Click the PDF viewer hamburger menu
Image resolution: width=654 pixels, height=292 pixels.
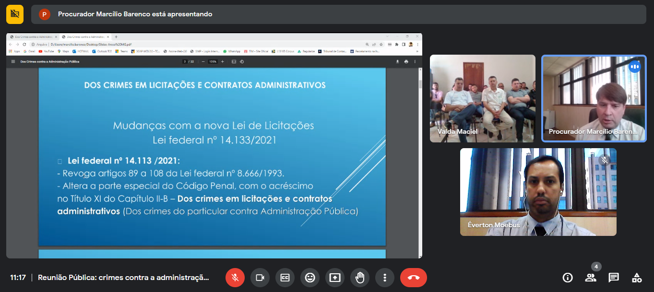pos(13,61)
